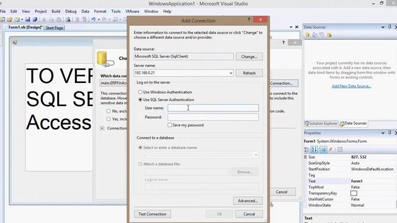Click the Events lightning icon in Properties
Screen dimensions: 397x223
pyautogui.click(x=331, y=149)
